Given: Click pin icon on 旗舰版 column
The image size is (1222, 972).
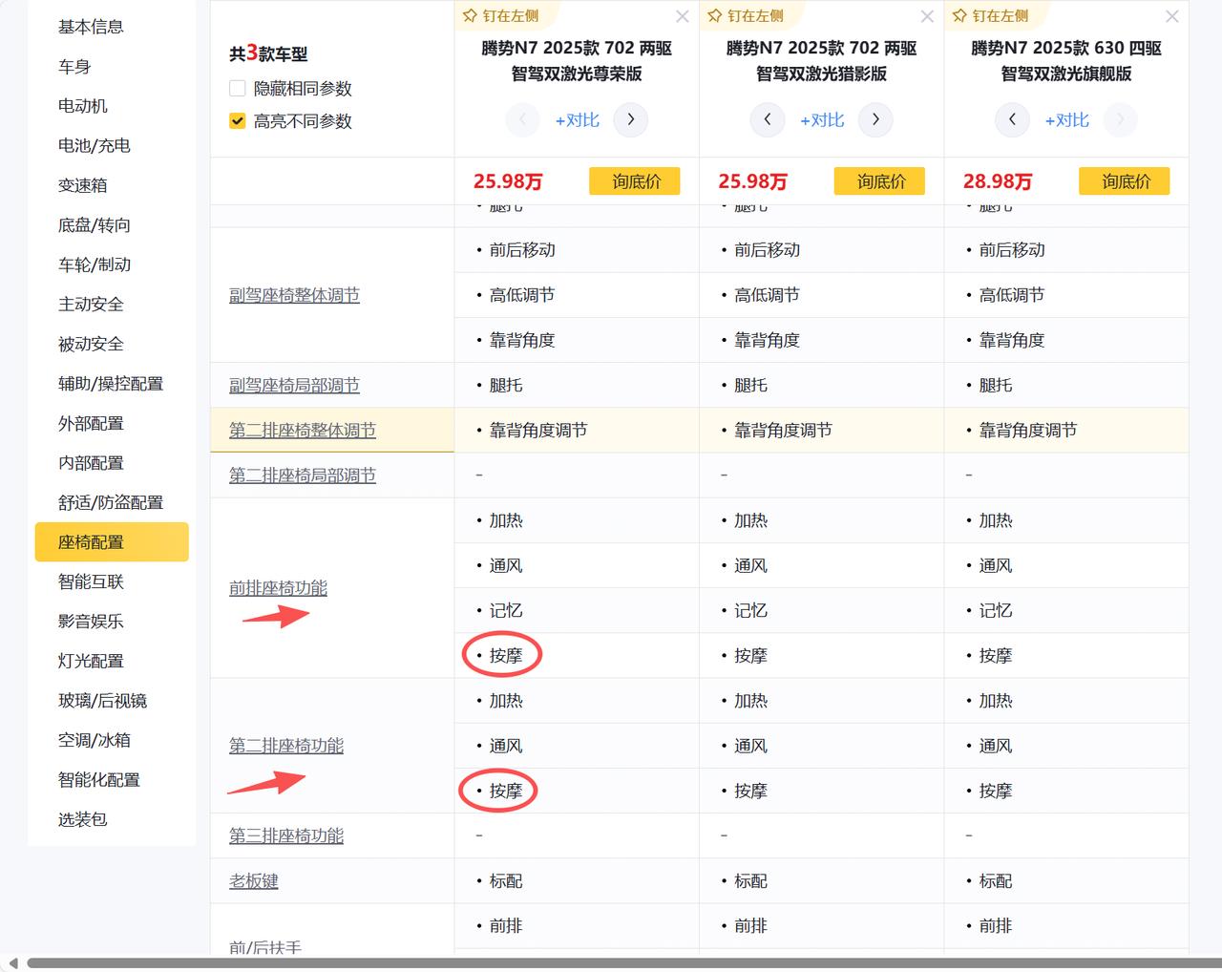Looking at the screenshot, I should (960, 16).
